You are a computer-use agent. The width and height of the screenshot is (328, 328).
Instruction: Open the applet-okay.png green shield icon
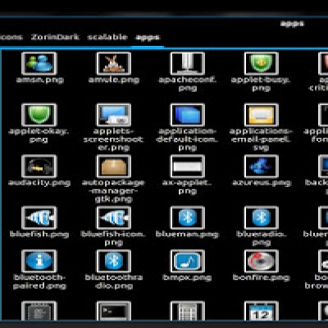click(x=39, y=115)
